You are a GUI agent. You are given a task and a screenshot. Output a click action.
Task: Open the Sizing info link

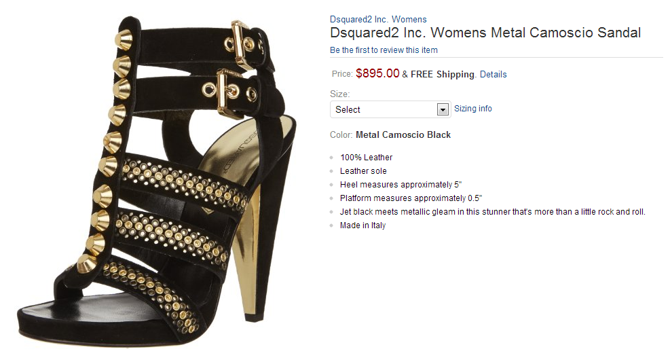473,109
